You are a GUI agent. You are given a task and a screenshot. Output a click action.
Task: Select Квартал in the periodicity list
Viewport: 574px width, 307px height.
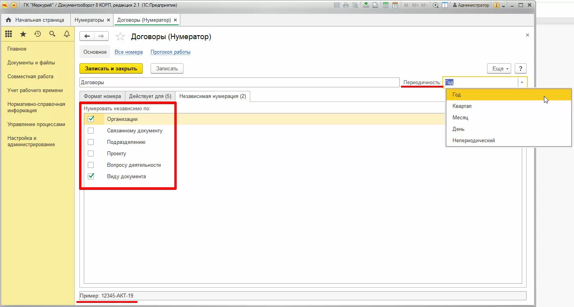pyautogui.click(x=509, y=106)
